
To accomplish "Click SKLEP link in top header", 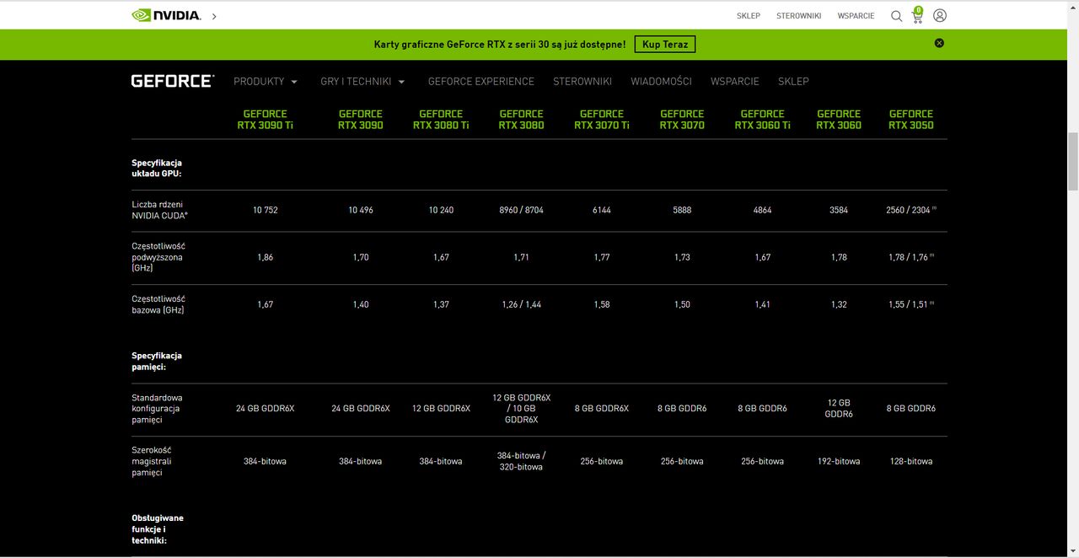I will pos(749,16).
